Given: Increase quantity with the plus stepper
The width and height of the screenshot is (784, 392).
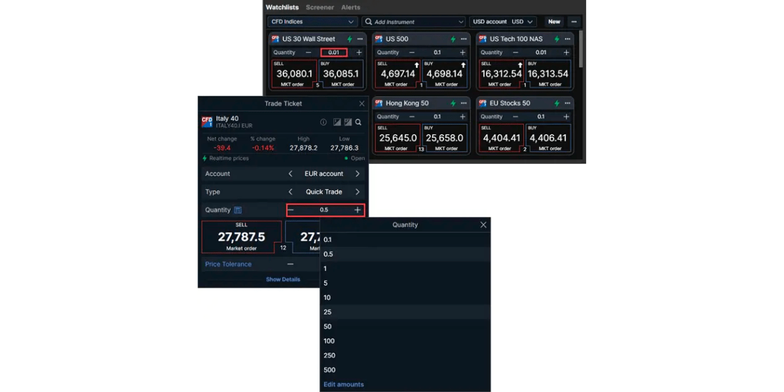Looking at the screenshot, I should pyautogui.click(x=357, y=210).
